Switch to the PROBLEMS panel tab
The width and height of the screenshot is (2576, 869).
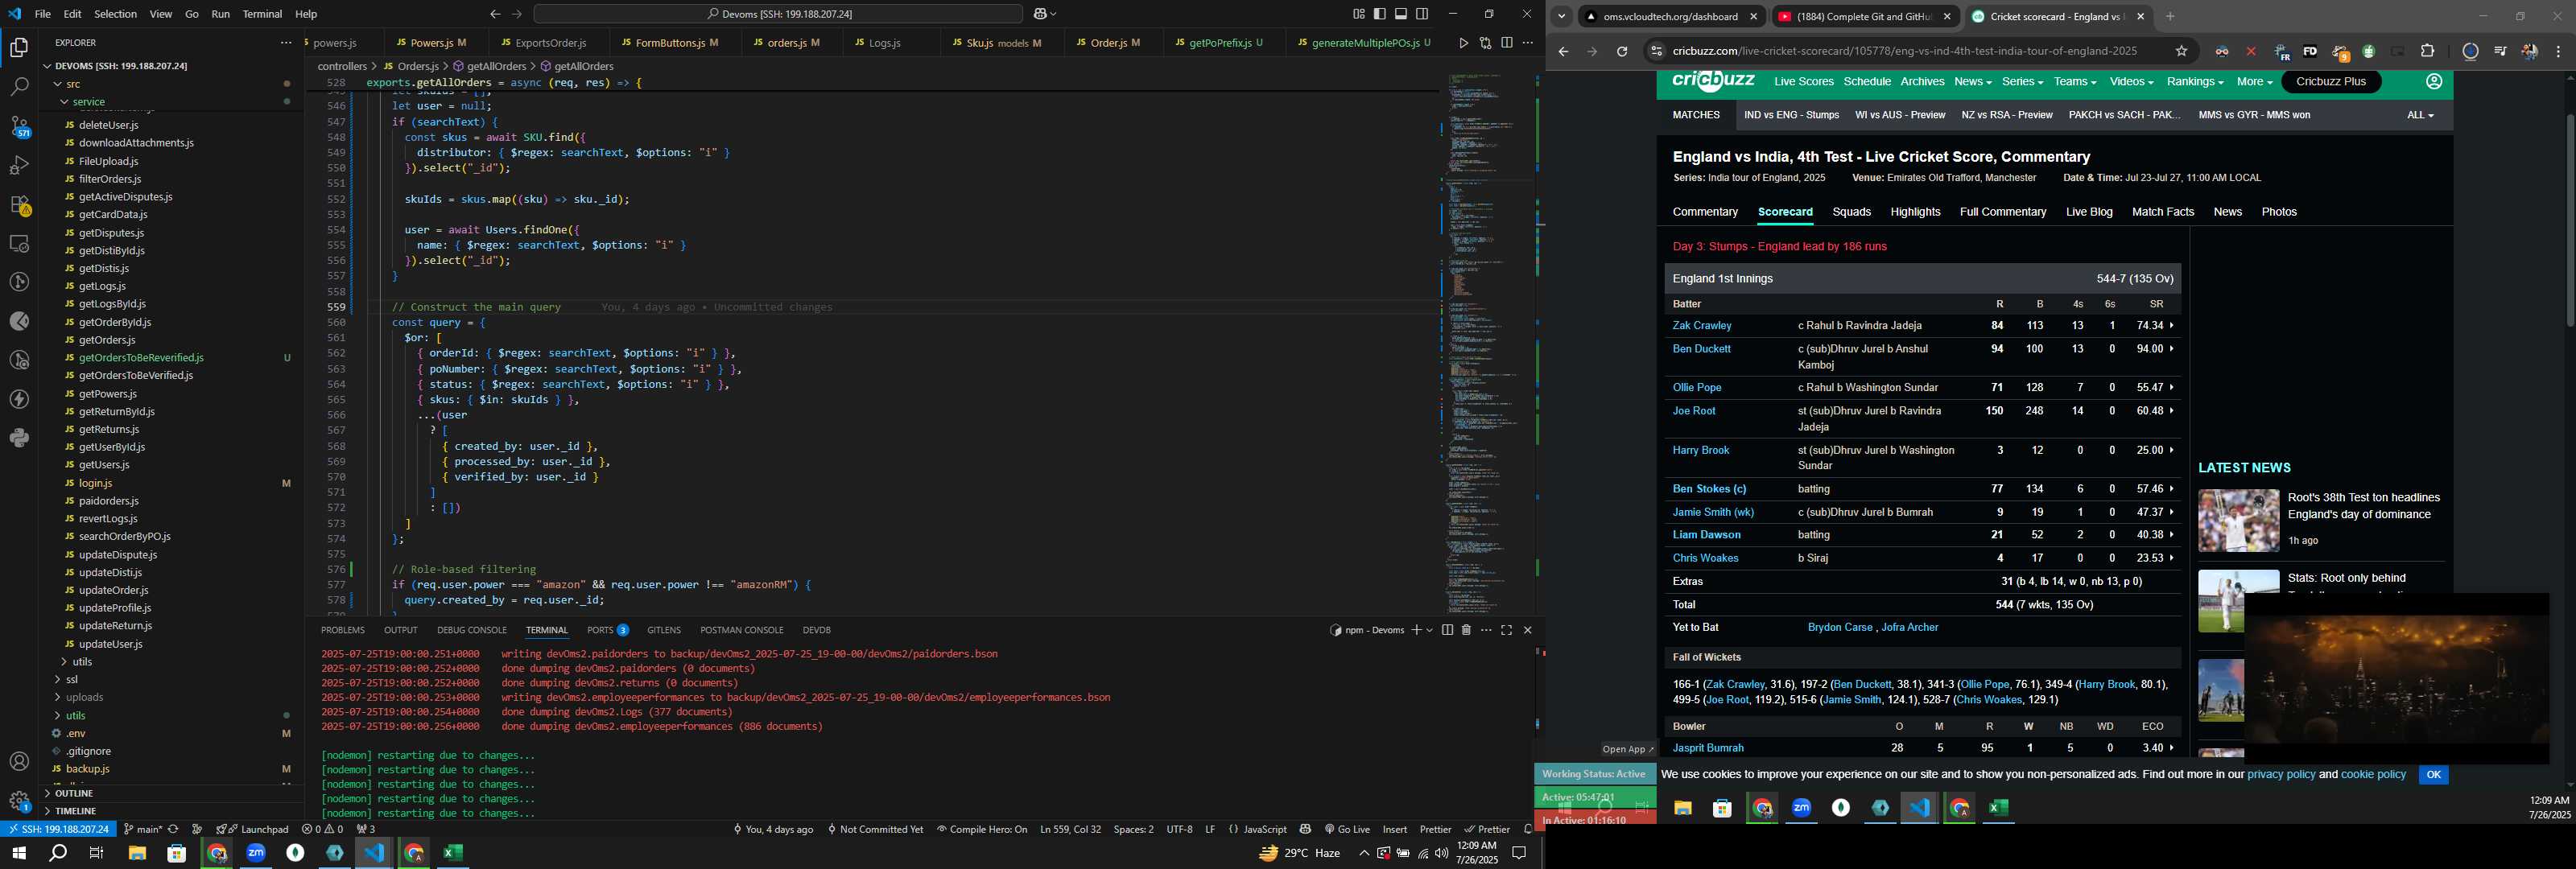click(x=343, y=630)
